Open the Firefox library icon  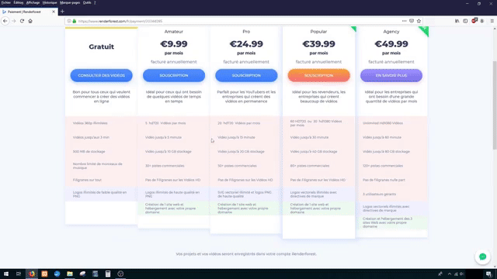457,21
